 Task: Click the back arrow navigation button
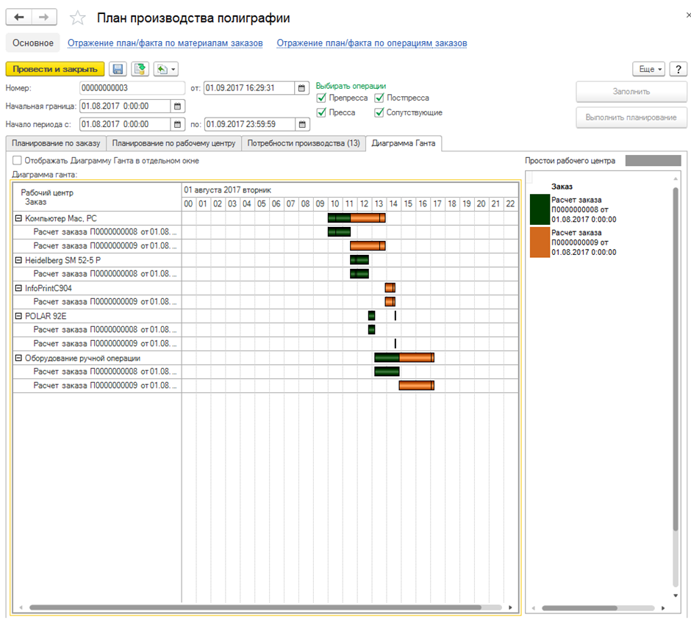tap(19, 18)
